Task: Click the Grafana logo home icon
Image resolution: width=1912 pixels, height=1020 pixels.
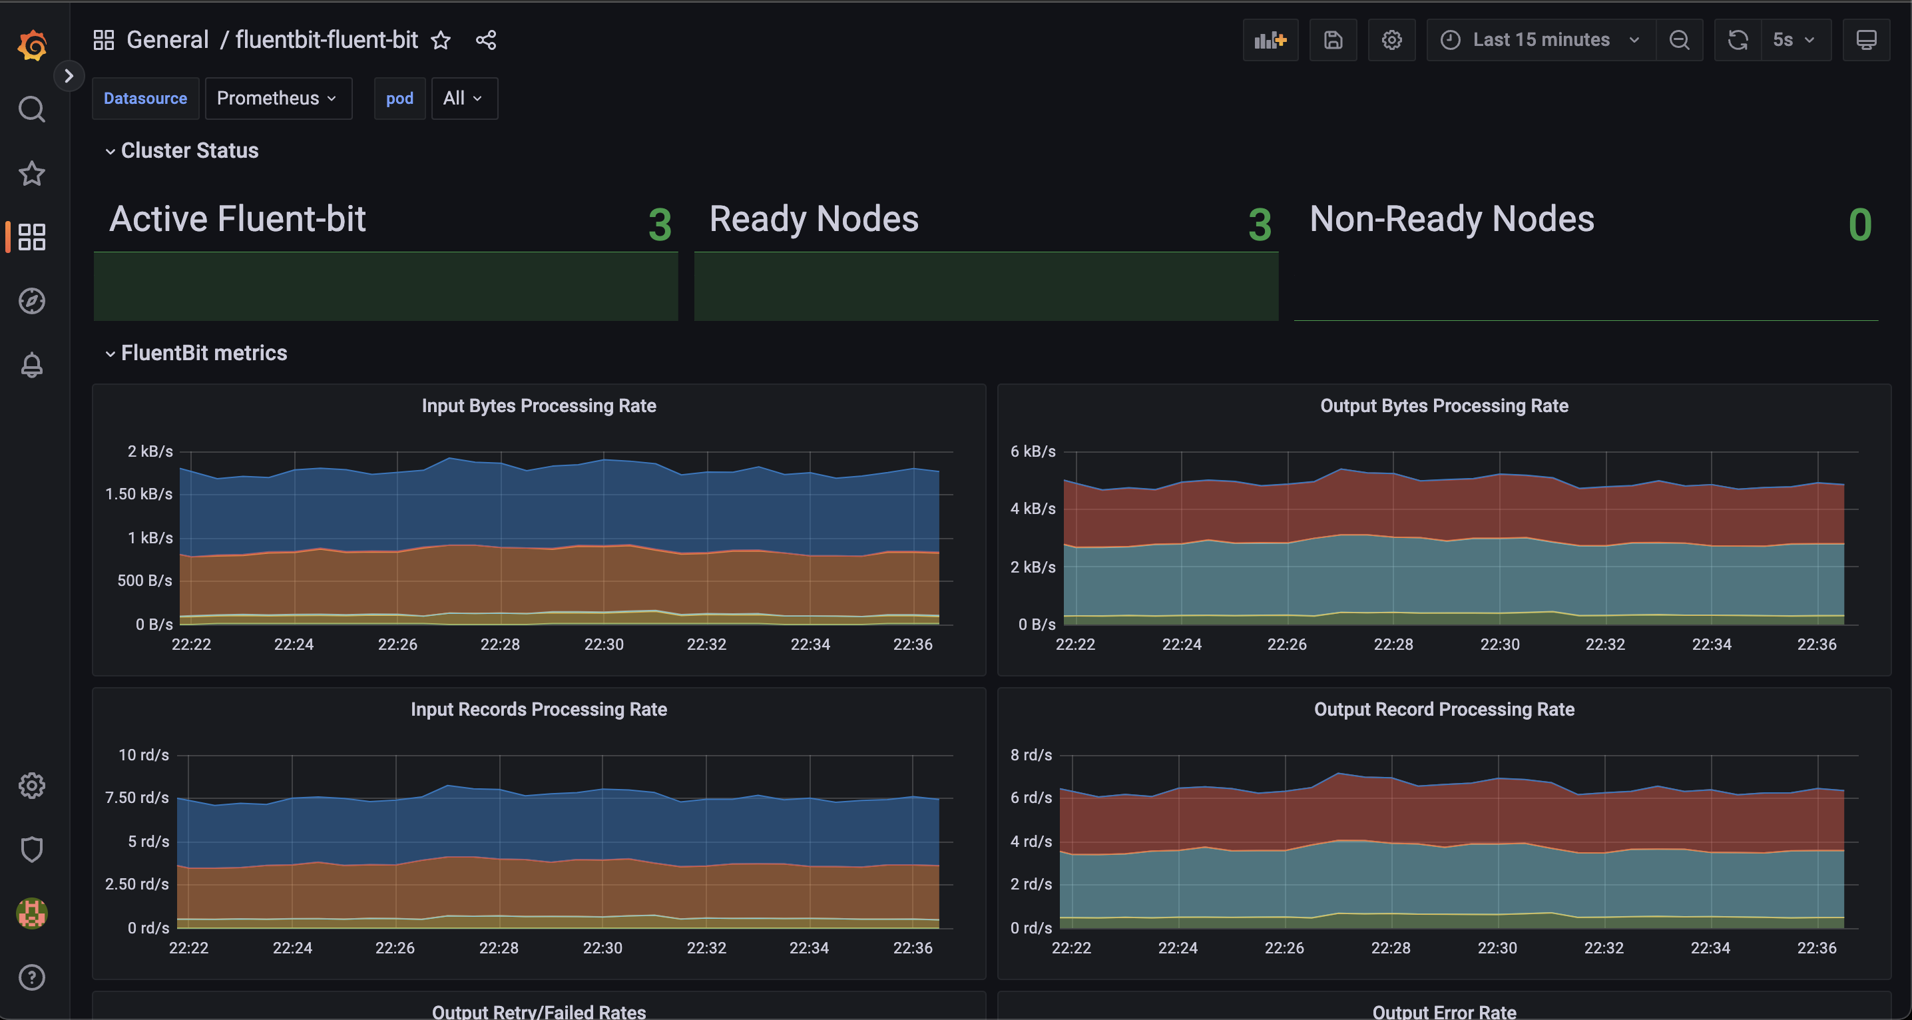Action: point(32,45)
